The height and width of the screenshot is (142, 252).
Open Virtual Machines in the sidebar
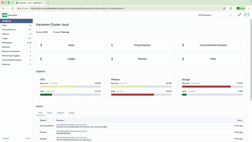[x=16, y=30]
